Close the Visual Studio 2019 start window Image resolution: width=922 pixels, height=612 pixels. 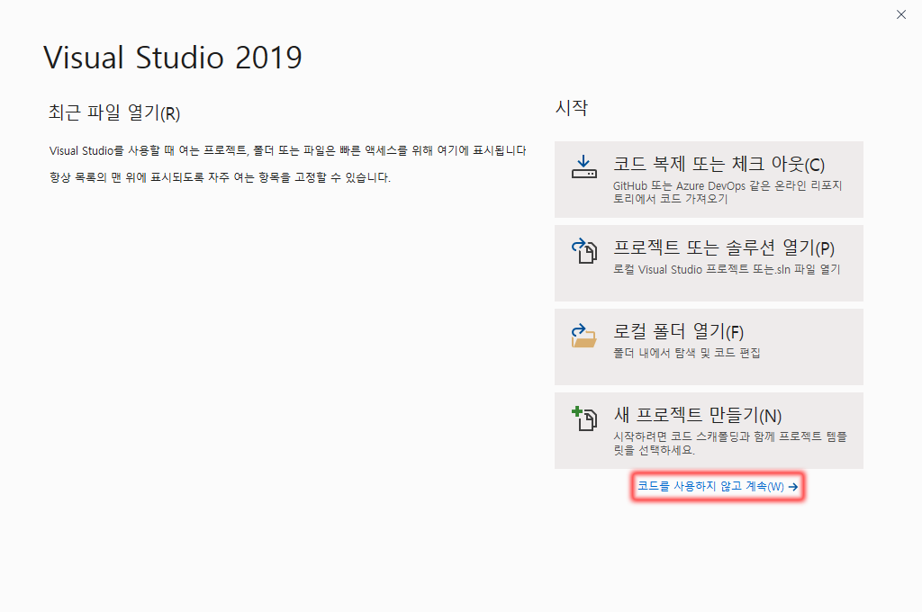[x=900, y=14]
